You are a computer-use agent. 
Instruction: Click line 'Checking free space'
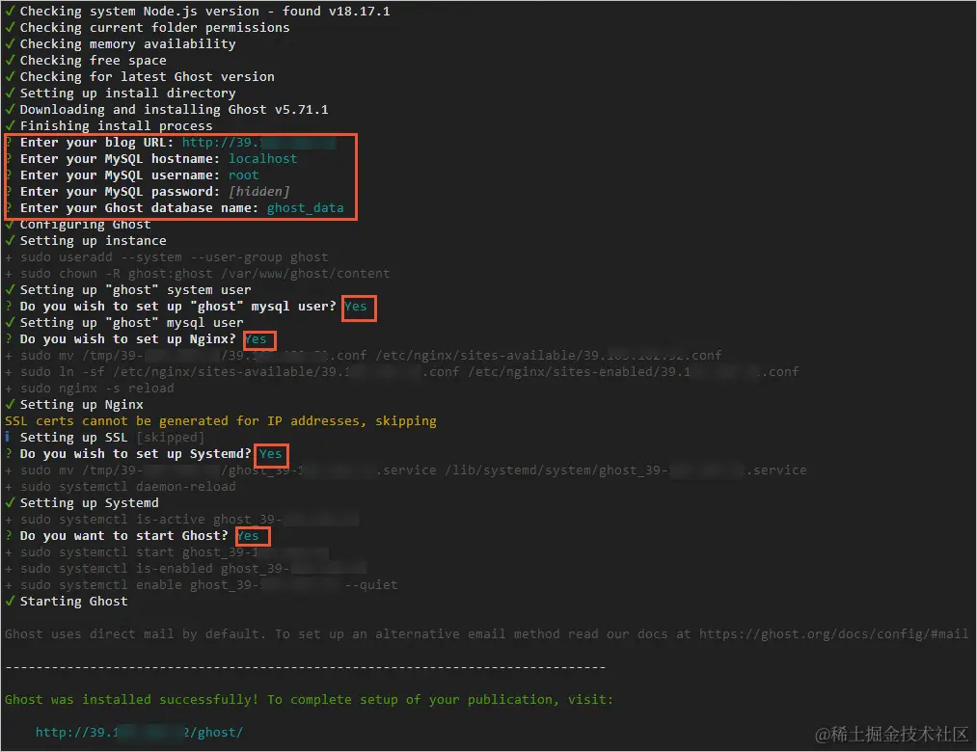(x=86, y=61)
